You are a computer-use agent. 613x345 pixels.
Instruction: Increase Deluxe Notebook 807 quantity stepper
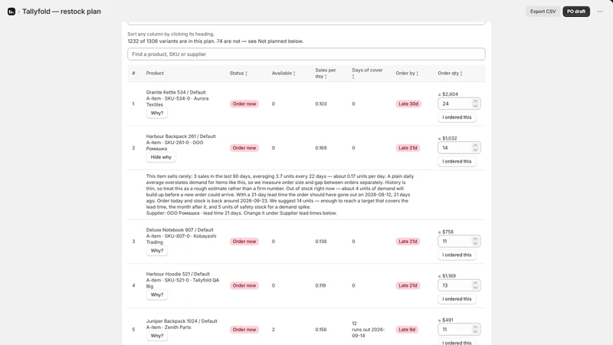click(475, 239)
